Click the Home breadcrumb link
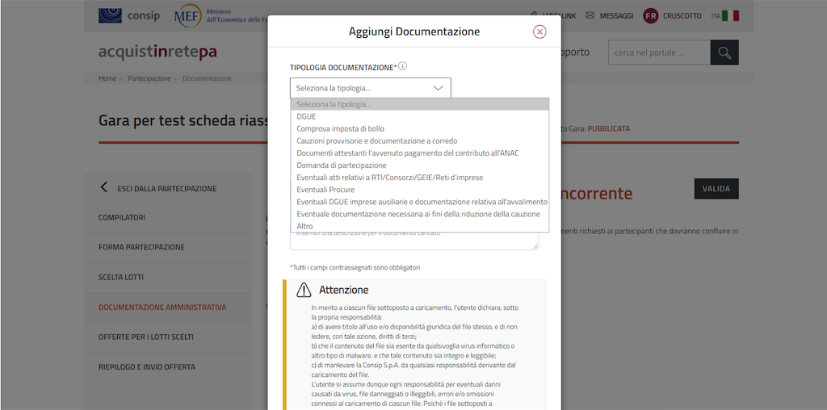Image resolution: width=827 pixels, height=410 pixels. pyautogui.click(x=107, y=78)
